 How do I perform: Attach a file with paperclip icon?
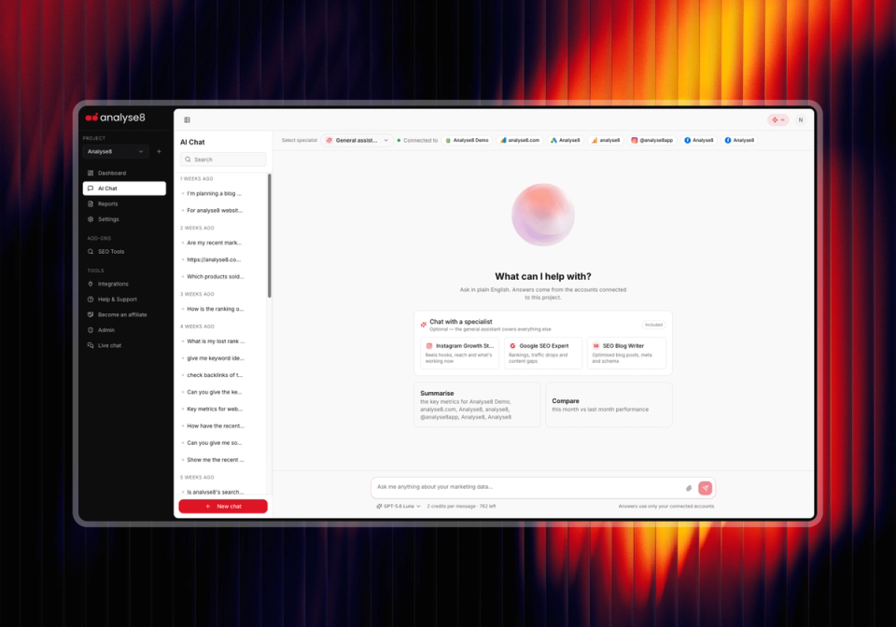(689, 488)
